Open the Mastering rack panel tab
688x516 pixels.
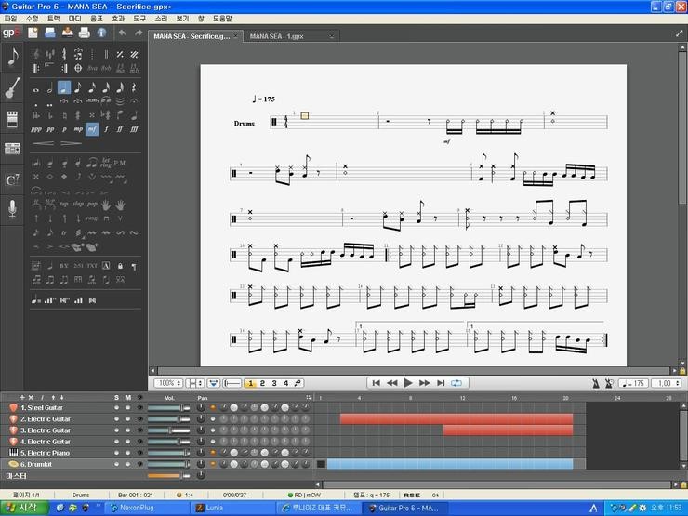tap(12, 149)
